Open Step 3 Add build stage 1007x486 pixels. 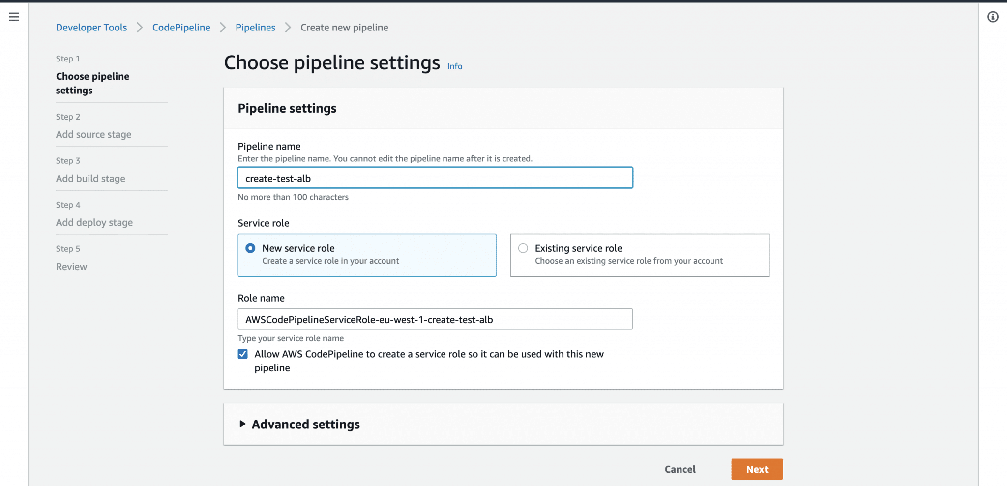coord(90,178)
